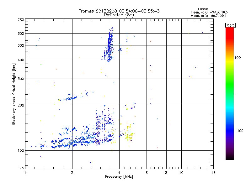Click the y-axis '100' tick label
The height and width of the screenshot is (188, 251).
point(21,150)
